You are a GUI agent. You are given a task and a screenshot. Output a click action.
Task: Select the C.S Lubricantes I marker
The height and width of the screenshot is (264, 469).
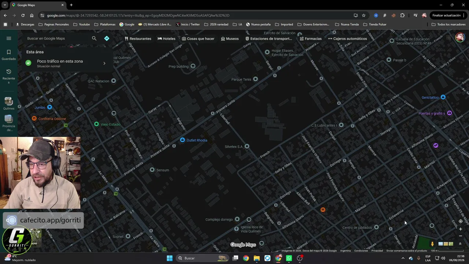(341, 125)
